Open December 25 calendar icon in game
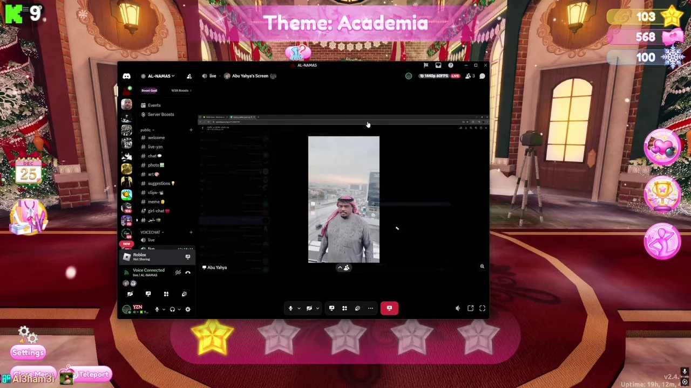 (28, 171)
